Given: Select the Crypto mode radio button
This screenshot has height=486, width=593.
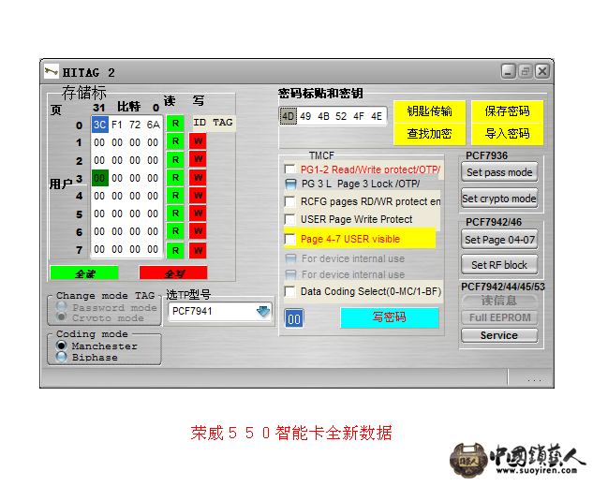Looking at the screenshot, I should (61, 317).
